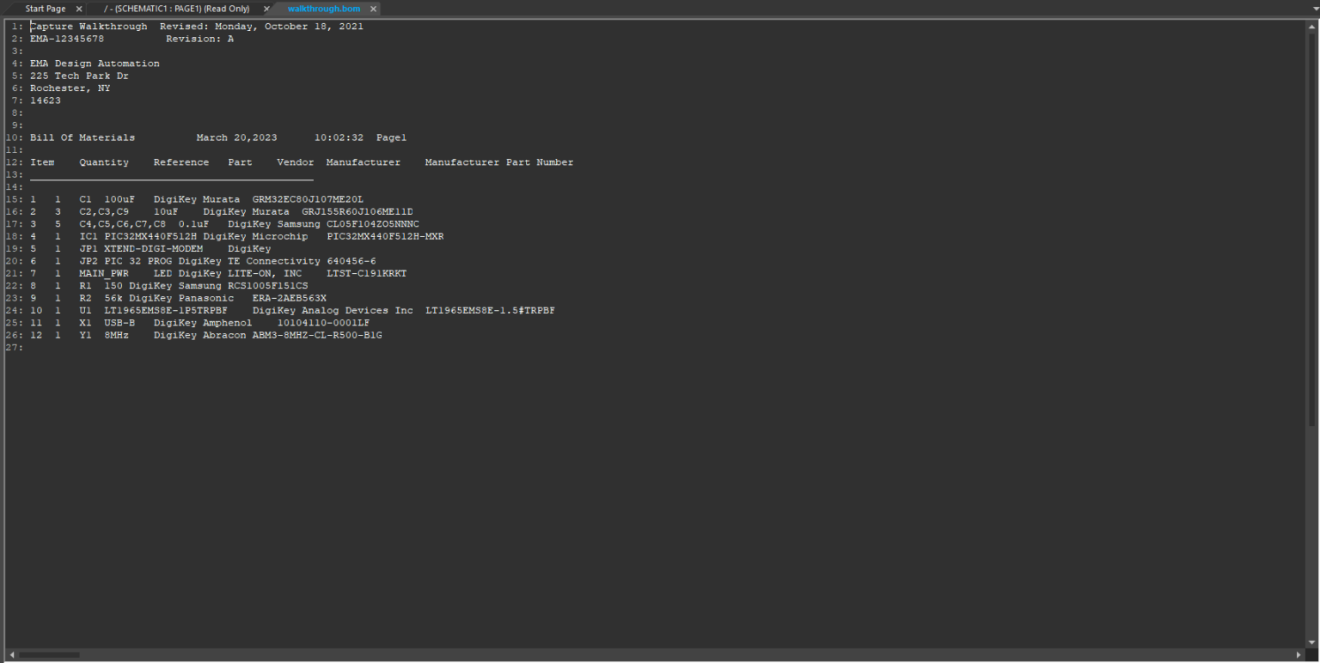Close the SCHEMATIC1 : PAGE1 tab
Image resolution: width=1320 pixels, height=663 pixels.
click(x=266, y=9)
